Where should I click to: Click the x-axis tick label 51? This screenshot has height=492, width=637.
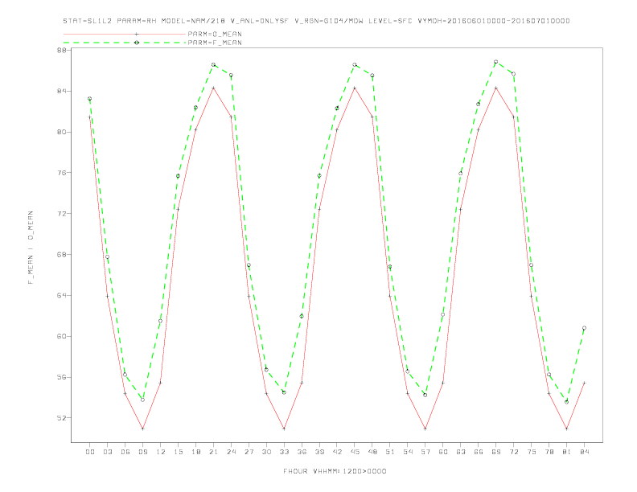pos(390,452)
